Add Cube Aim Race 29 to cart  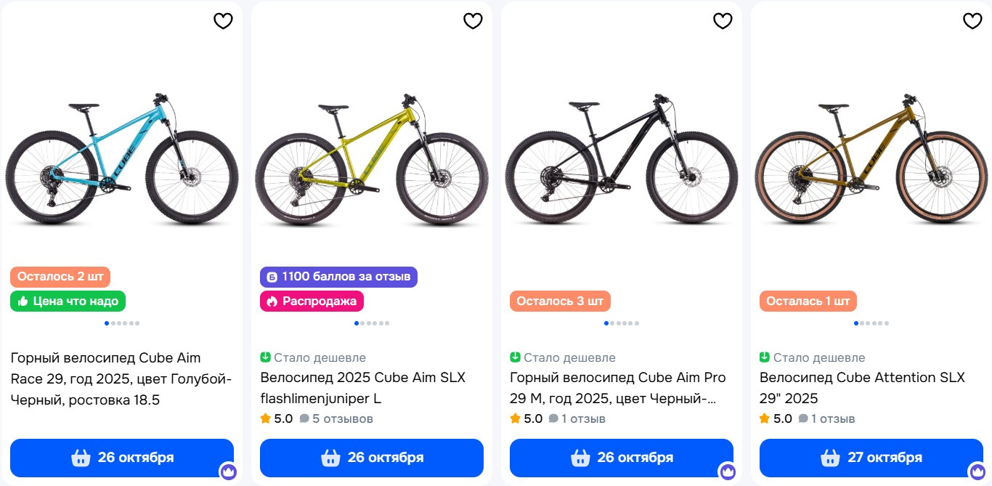122,458
